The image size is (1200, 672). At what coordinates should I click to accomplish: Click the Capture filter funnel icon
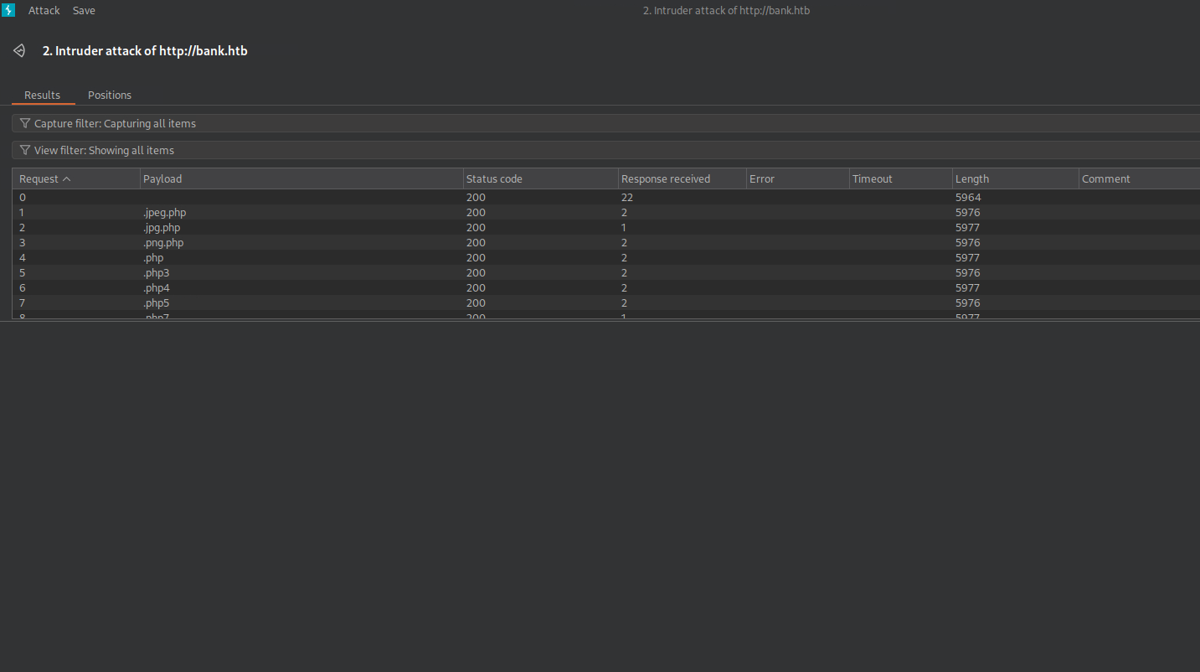pyautogui.click(x=25, y=123)
